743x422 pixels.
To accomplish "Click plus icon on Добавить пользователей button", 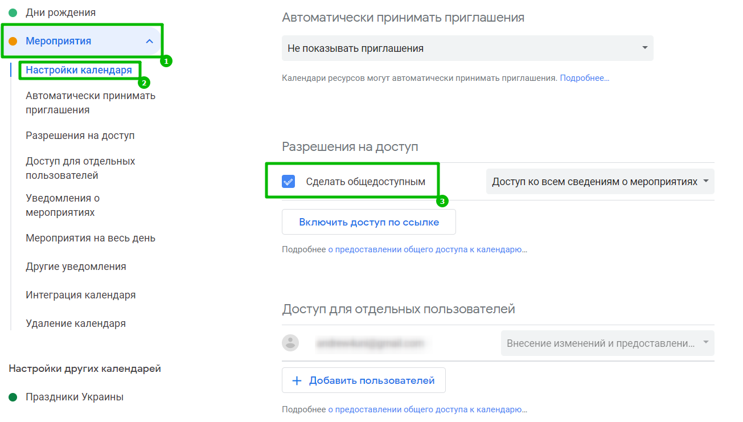I will pyautogui.click(x=297, y=380).
